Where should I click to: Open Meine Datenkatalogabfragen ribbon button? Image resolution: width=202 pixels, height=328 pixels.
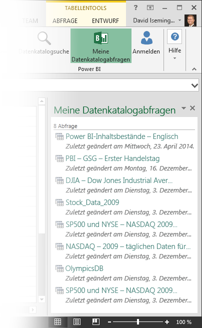(101, 46)
